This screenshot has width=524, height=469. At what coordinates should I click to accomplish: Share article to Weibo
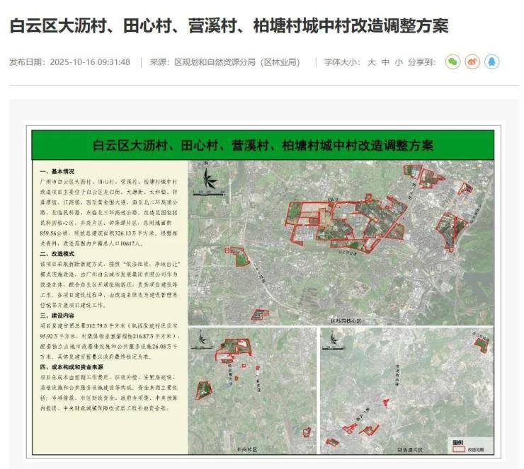(472, 62)
